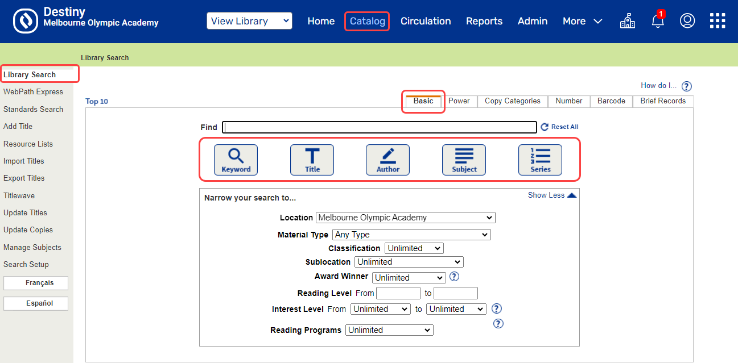Screen dimensions: 738x363
Task: Open the Material Type dropdown
Action: pos(411,235)
